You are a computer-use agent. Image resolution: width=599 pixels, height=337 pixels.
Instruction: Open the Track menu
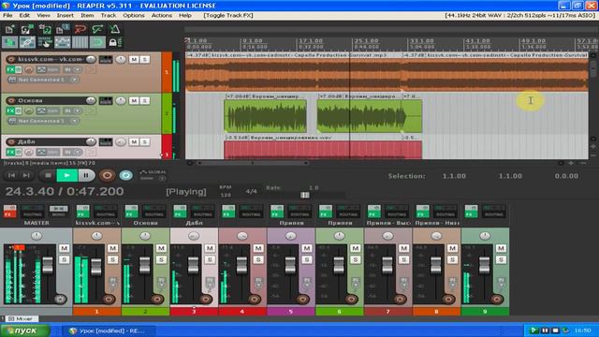[x=109, y=15]
